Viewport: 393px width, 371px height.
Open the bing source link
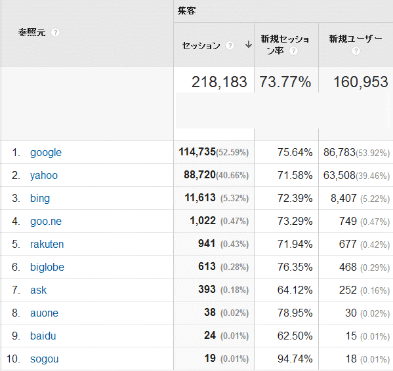coord(40,198)
